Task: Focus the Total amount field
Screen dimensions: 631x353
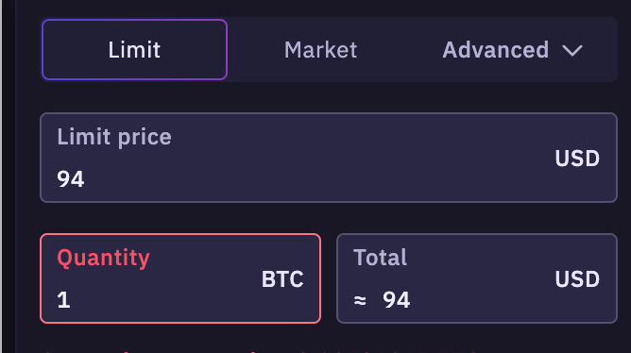Action: (x=477, y=278)
